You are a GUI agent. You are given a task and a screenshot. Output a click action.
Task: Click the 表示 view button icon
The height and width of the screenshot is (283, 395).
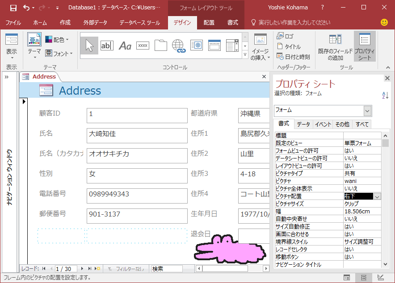point(12,40)
